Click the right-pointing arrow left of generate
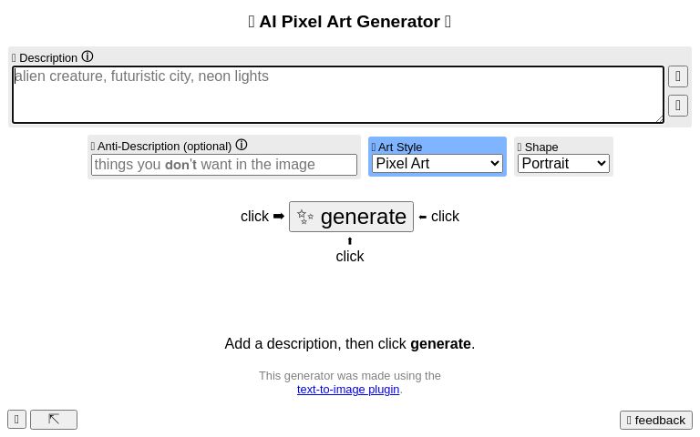This screenshot has width=700, height=437. (279, 217)
